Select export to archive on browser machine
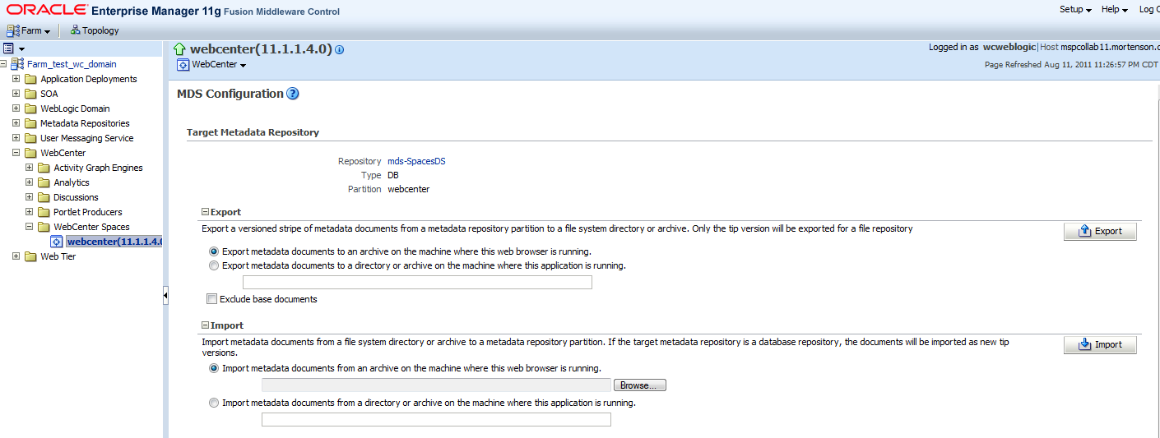The height and width of the screenshot is (438, 1160). point(214,251)
